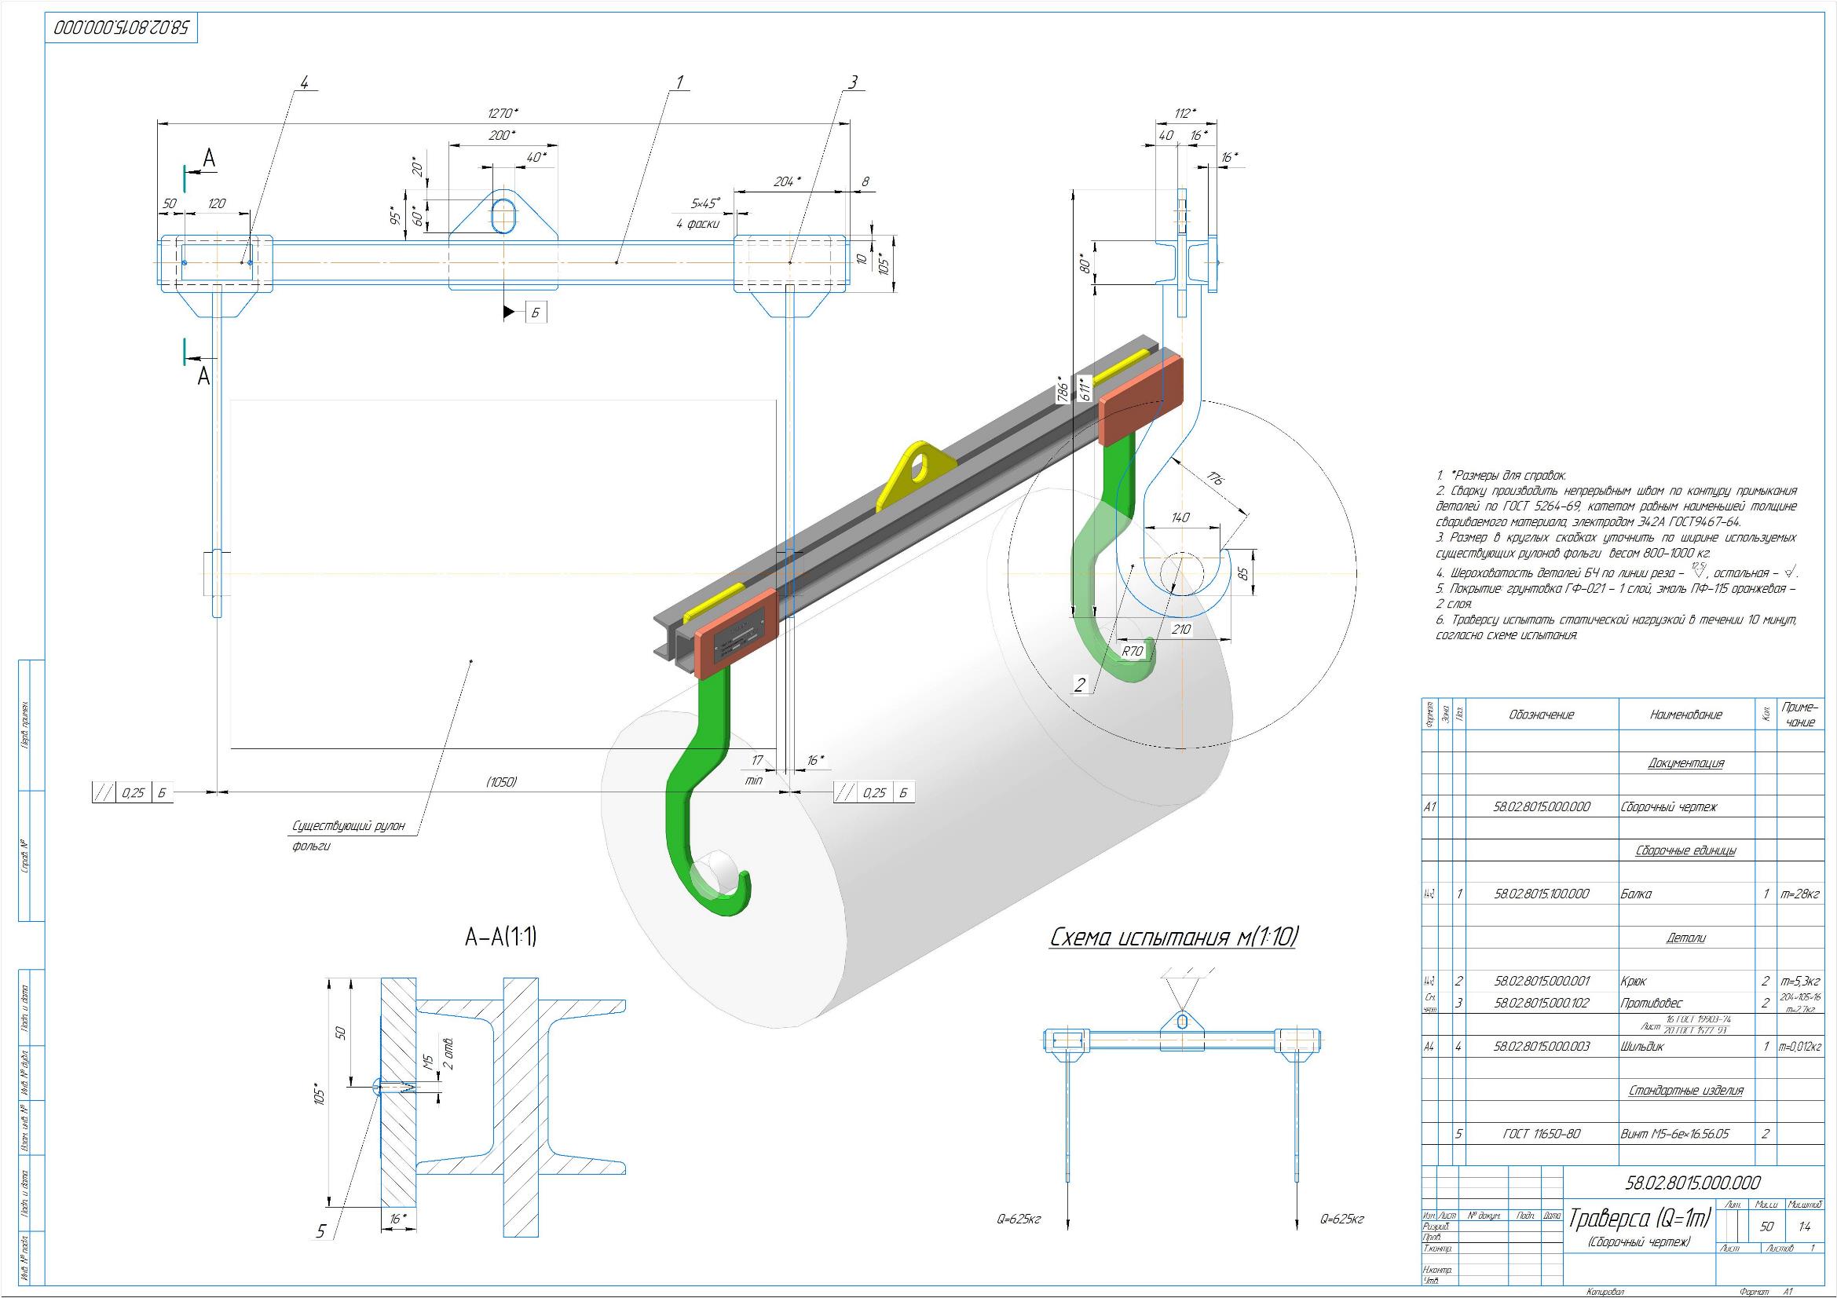
Task: Select the (1050) reference dimension
Action: [x=502, y=781]
